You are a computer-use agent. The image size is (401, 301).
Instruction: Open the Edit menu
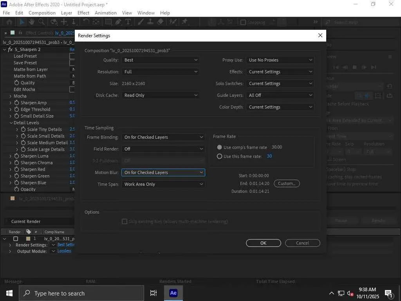pos(19,13)
